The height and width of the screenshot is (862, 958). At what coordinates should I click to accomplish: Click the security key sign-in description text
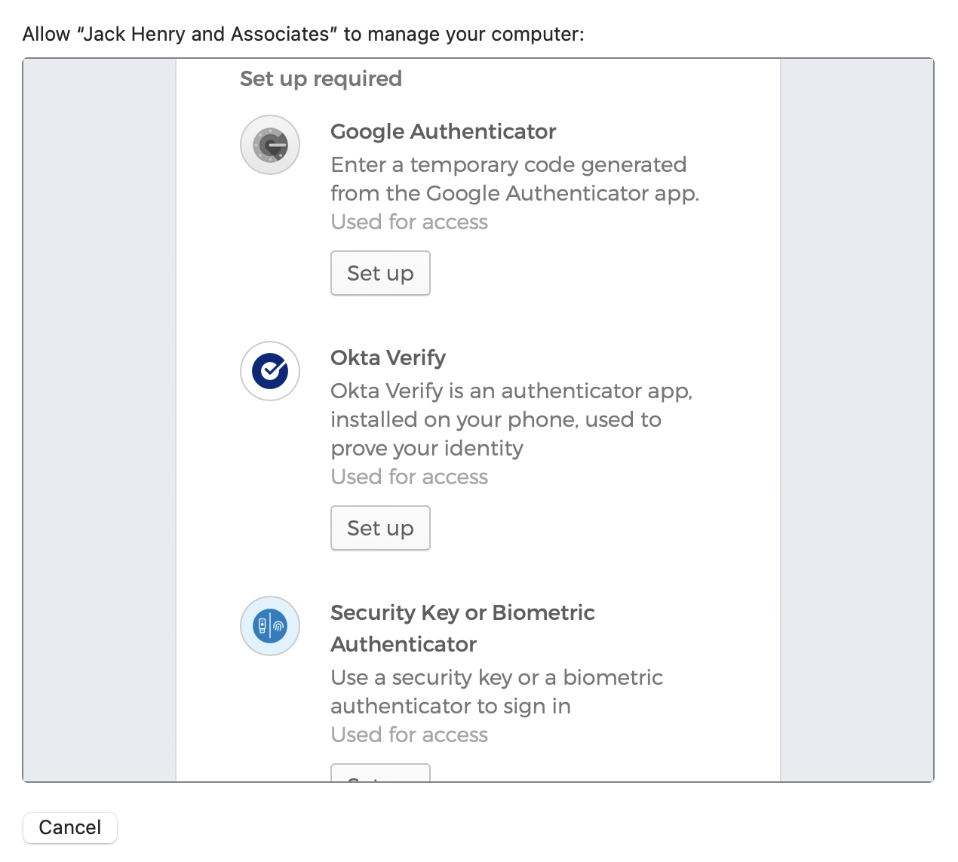tap(496, 692)
